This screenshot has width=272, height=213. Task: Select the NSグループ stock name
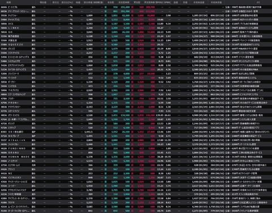click(14, 136)
